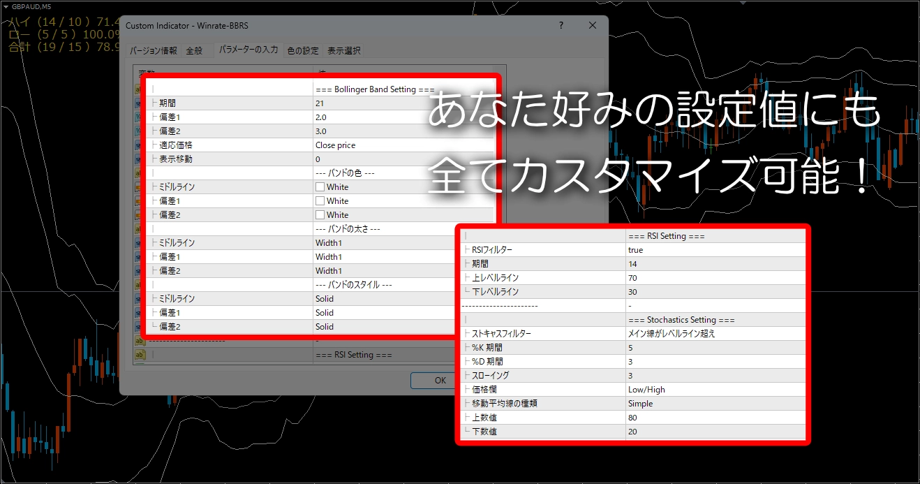Viewport: 920px width, 484px height.
Task: Open the help question mark in the dialog title bar
Action: coord(562,26)
